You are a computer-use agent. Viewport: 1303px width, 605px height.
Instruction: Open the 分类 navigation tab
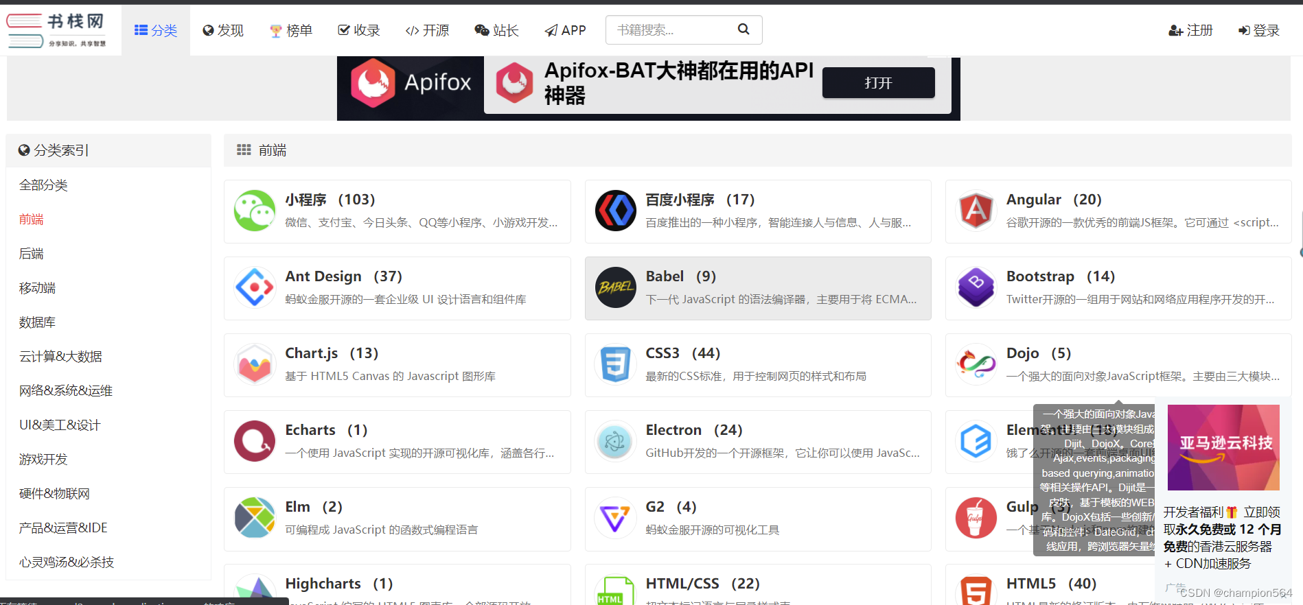[x=156, y=30]
